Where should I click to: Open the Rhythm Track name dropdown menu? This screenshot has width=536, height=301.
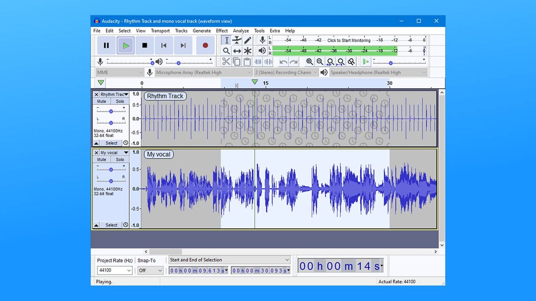point(114,95)
